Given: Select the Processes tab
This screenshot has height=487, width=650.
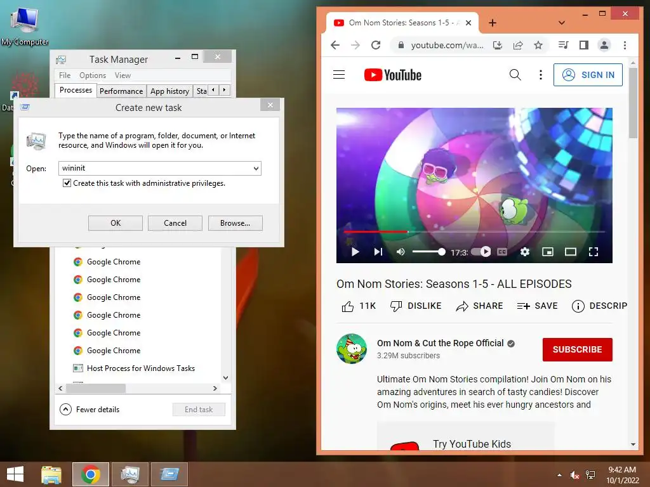Looking at the screenshot, I should tap(76, 90).
